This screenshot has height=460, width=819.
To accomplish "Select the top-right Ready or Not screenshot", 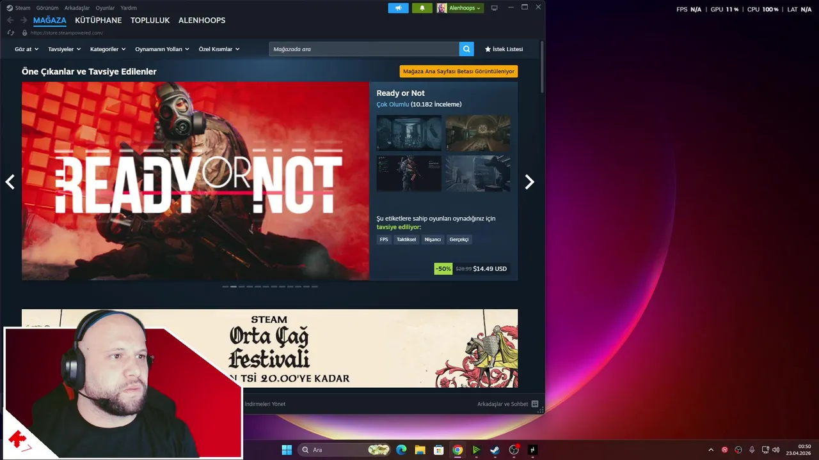I will 478,133.
